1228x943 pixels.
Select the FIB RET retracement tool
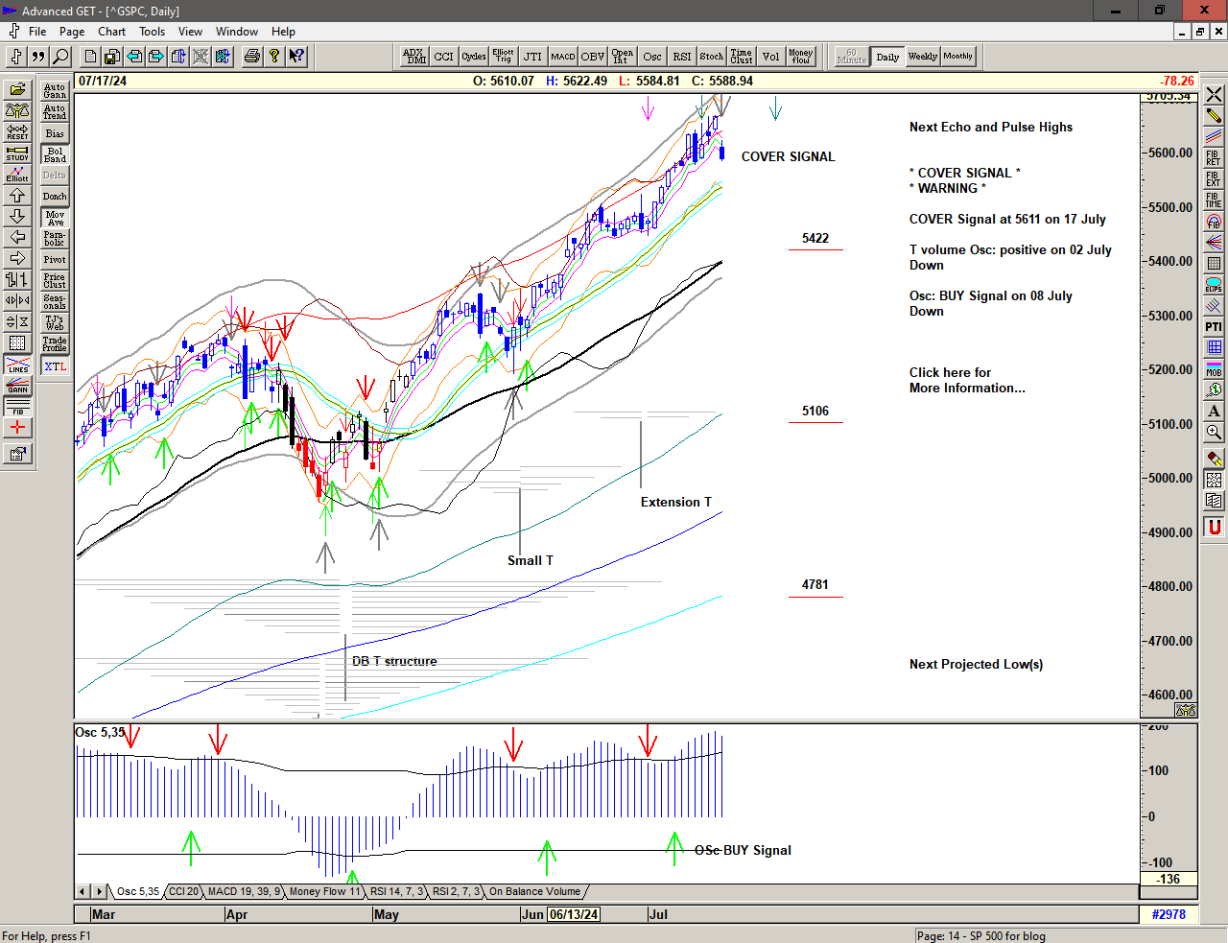point(1214,158)
